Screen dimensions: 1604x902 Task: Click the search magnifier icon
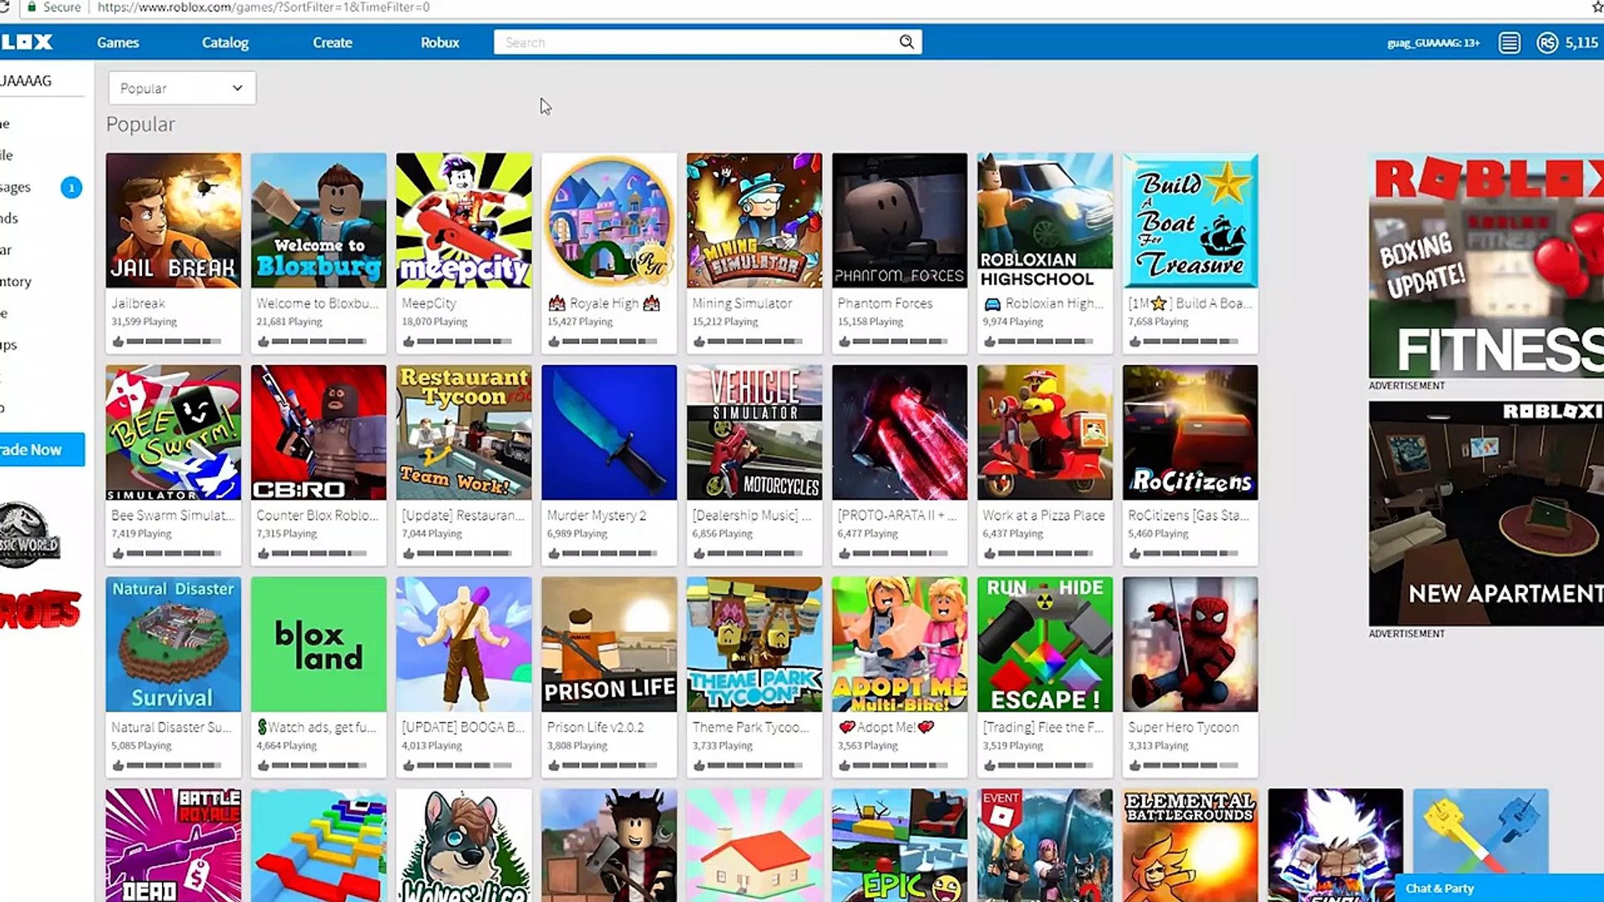[x=906, y=42]
